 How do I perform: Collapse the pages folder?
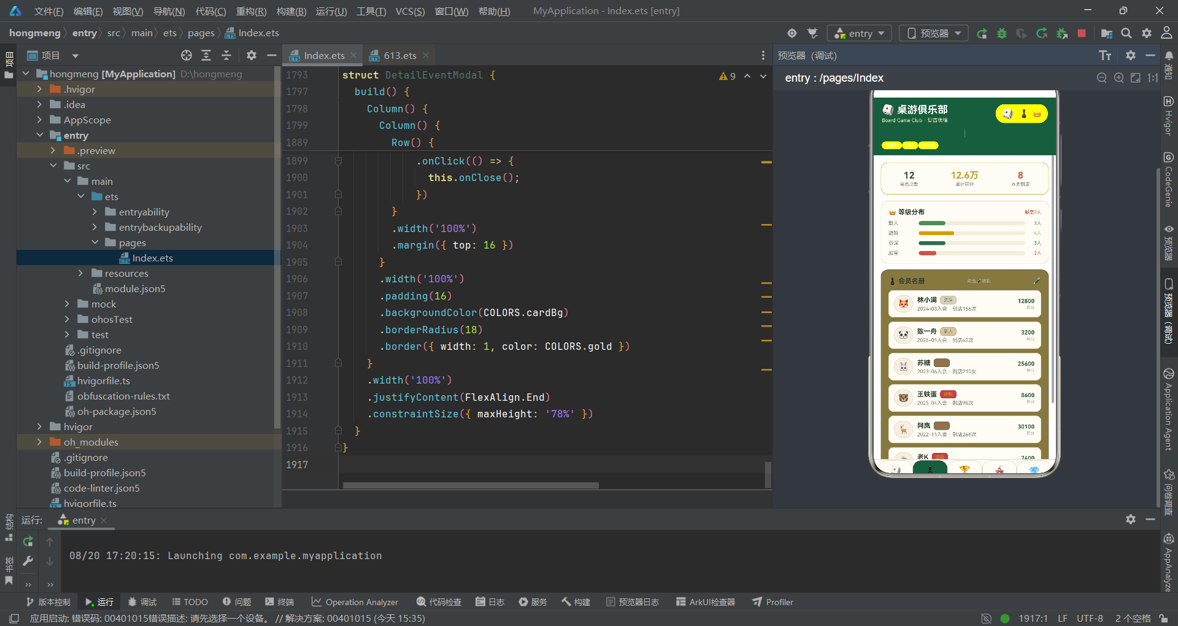(x=94, y=242)
